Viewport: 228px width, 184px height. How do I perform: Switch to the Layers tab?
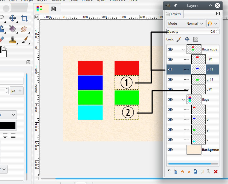(174, 14)
